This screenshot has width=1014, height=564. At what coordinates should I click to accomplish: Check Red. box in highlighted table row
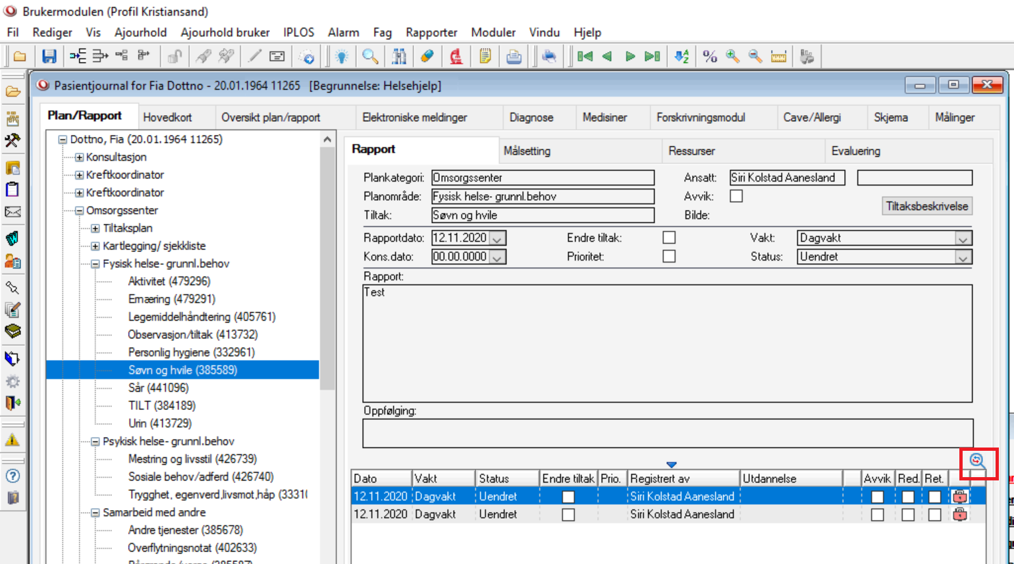click(x=908, y=497)
